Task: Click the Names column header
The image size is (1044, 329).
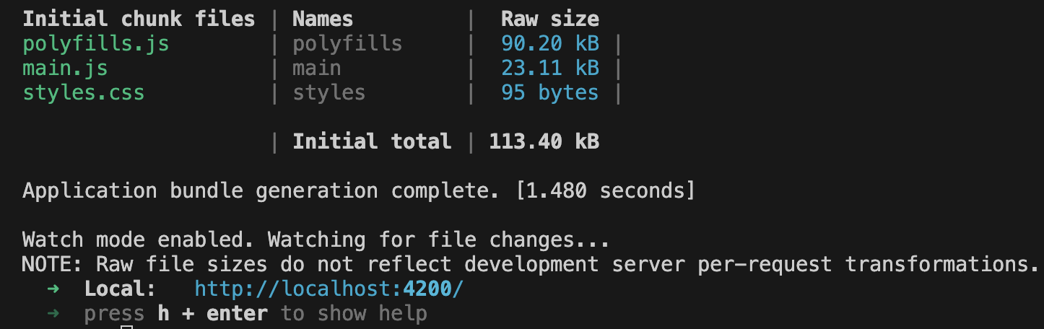Action: tap(323, 19)
